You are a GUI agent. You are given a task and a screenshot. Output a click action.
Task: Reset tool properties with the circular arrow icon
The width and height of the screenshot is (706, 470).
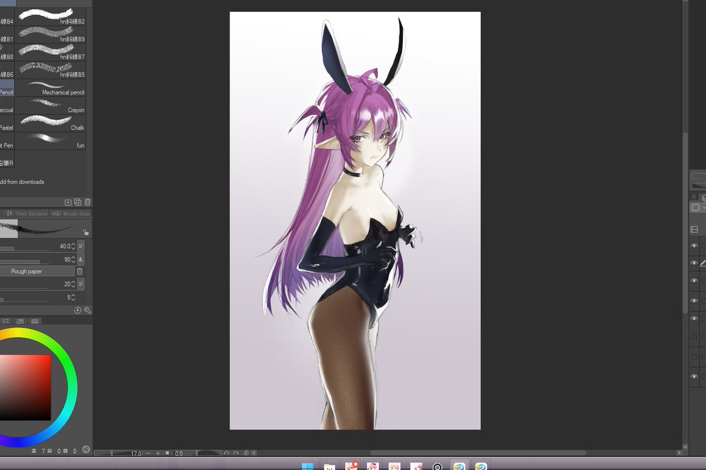pyautogui.click(x=78, y=310)
